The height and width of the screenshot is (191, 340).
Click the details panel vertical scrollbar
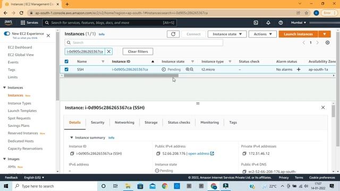[x=333, y=111]
